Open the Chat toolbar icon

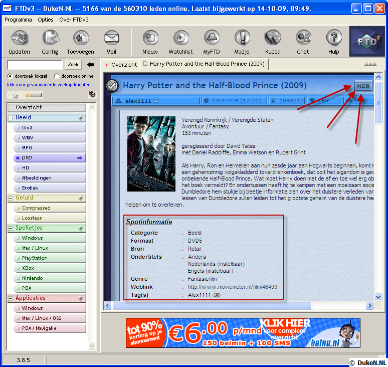303,39
